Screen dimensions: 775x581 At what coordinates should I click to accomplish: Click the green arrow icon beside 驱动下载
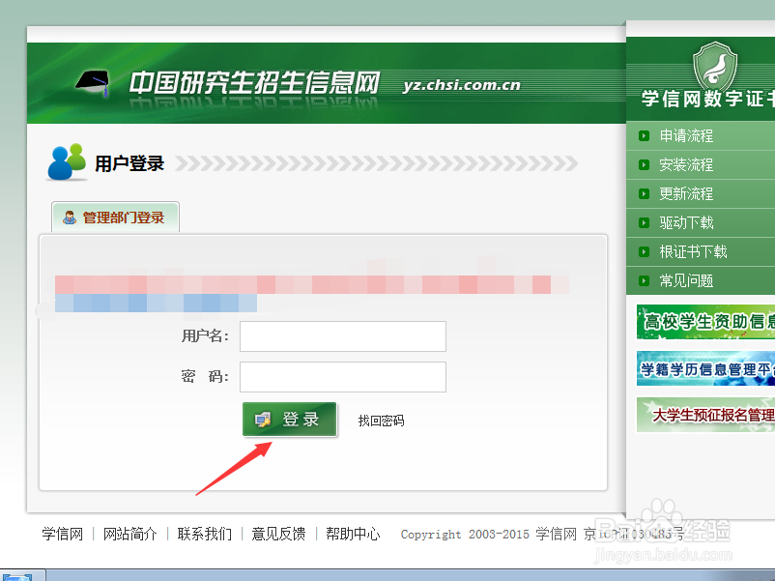[644, 222]
